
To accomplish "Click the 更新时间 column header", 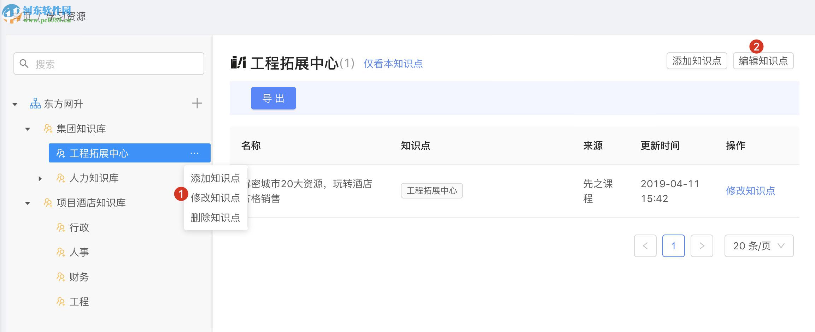I will coord(660,146).
